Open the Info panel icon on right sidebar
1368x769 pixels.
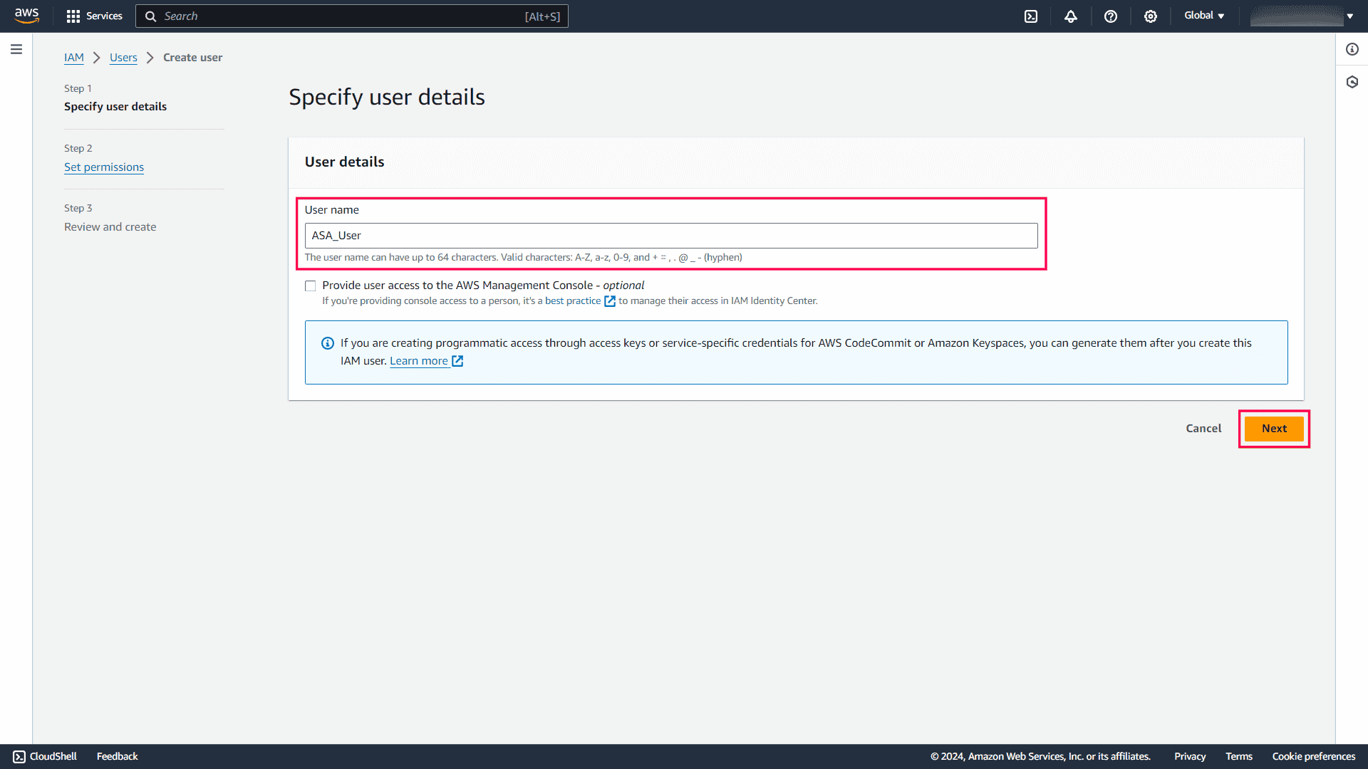pyautogui.click(x=1352, y=48)
